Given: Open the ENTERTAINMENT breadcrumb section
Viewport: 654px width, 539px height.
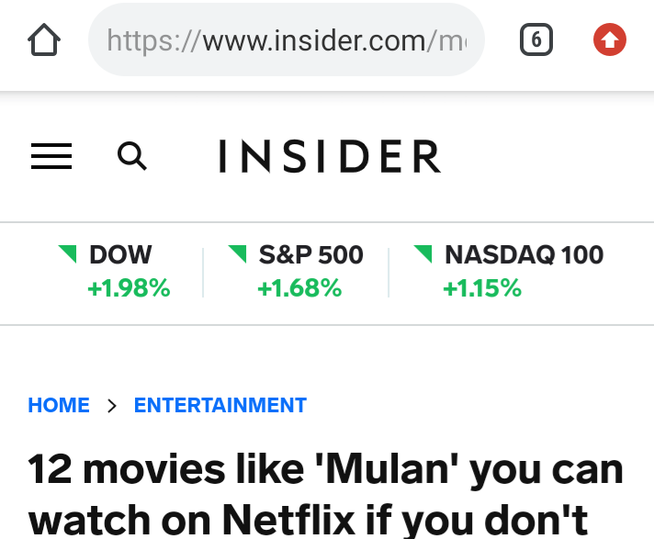Looking at the screenshot, I should point(220,405).
